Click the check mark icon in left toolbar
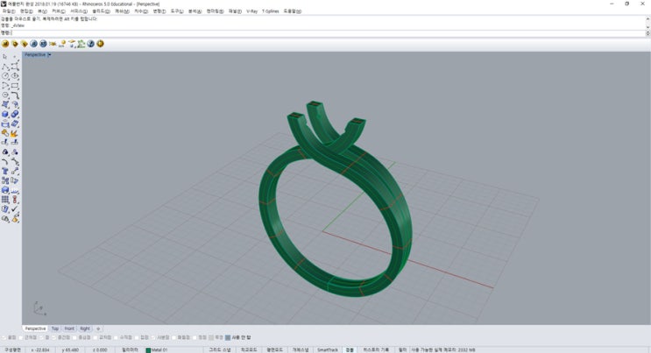 (x=15, y=209)
